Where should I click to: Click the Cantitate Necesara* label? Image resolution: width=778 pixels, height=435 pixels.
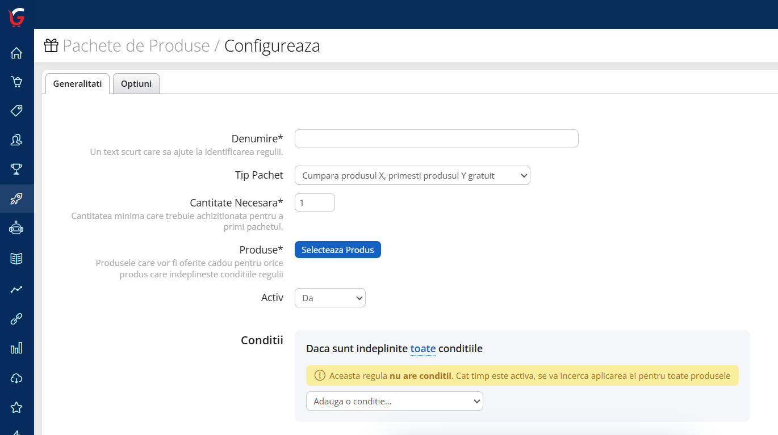[236, 202]
